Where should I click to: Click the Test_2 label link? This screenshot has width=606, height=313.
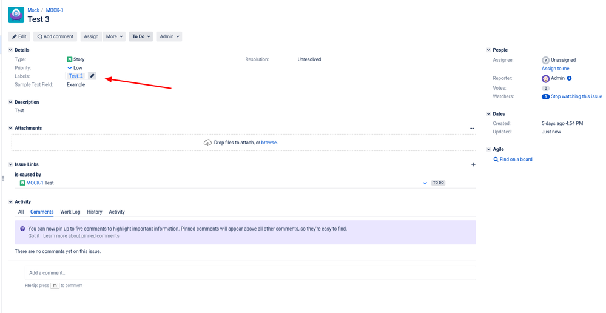(x=76, y=76)
